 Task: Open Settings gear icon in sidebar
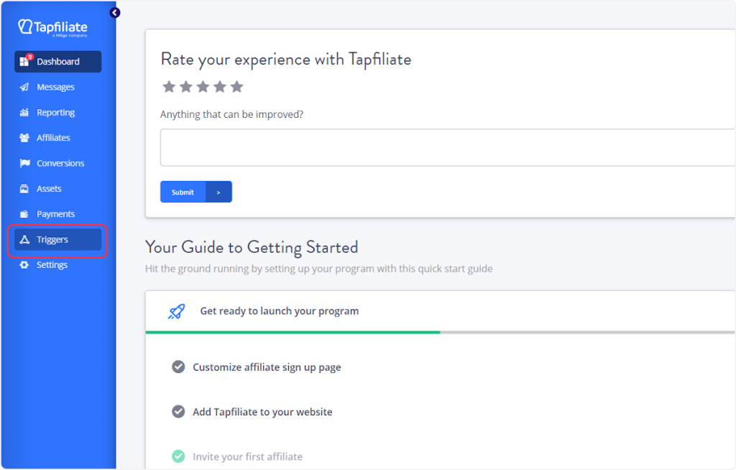pyautogui.click(x=24, y=265)
